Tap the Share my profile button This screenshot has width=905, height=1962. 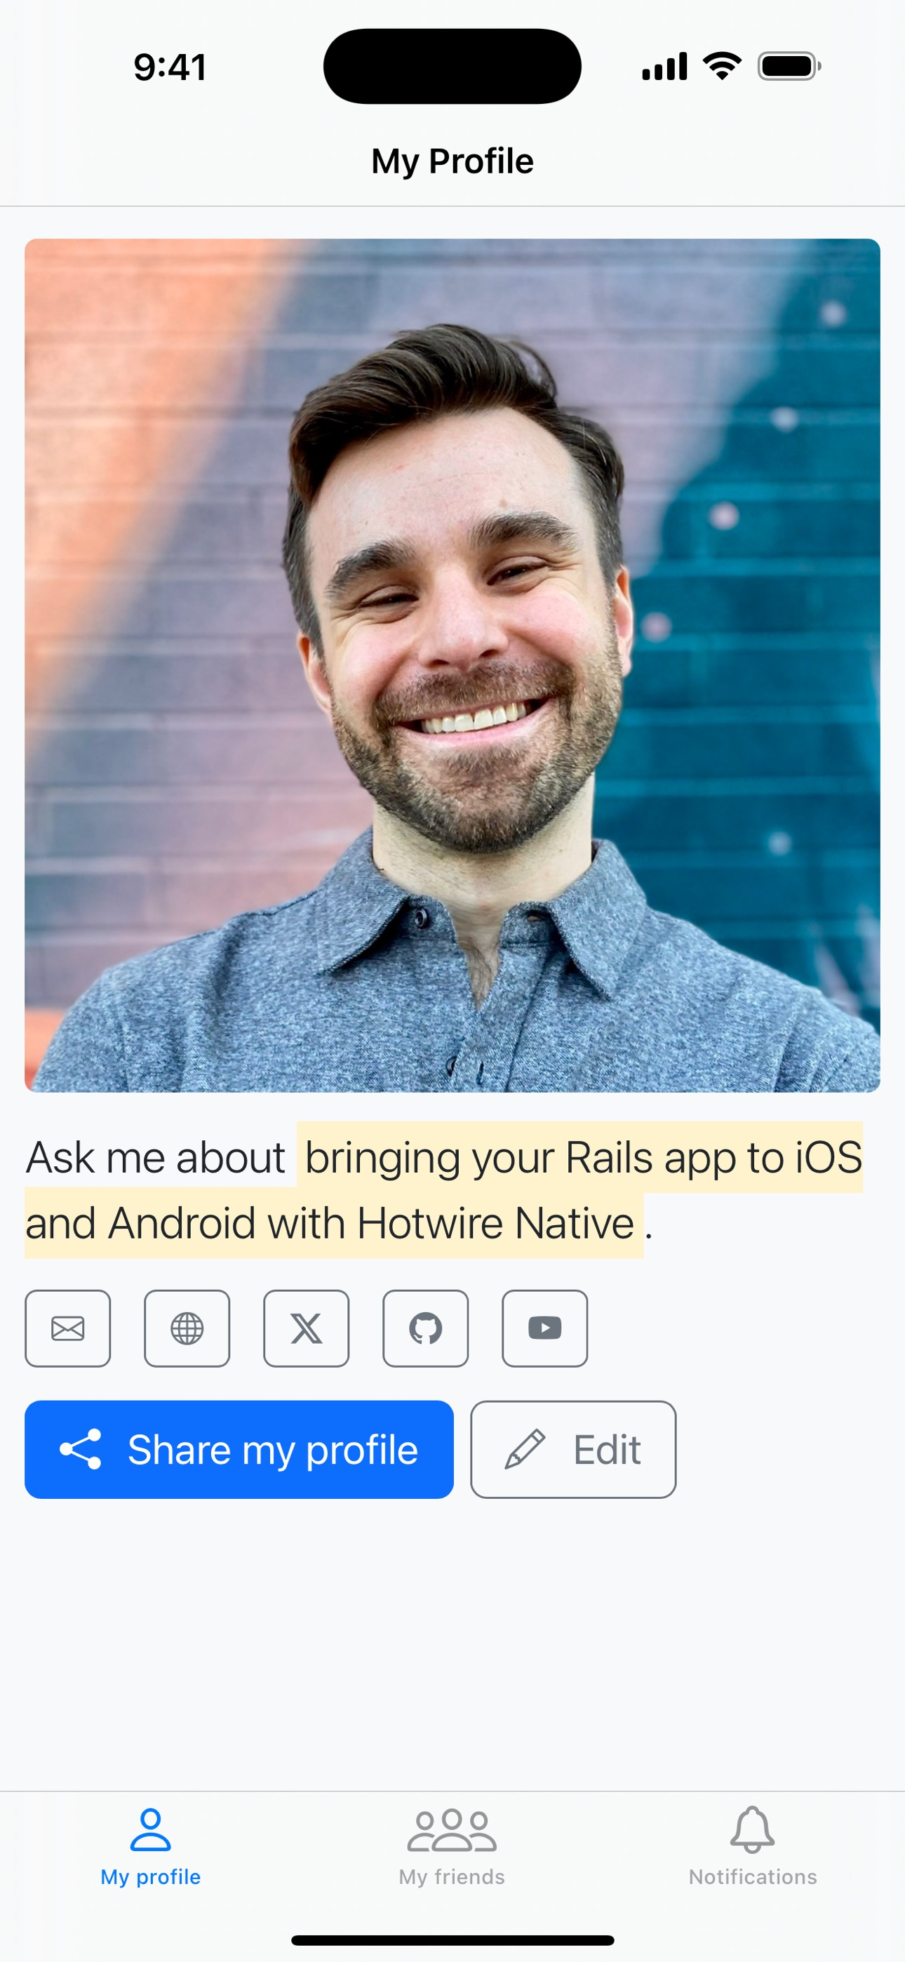click(x=239, y=1450)
